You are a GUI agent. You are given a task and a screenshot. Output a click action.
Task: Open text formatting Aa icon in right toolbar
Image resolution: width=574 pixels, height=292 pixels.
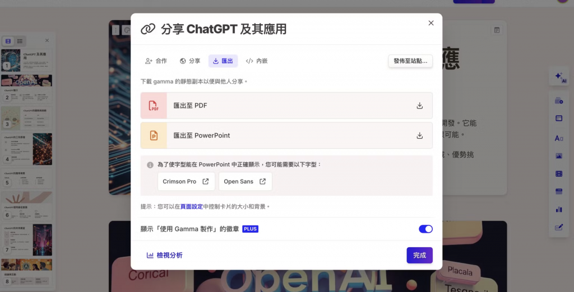tap(559, 138)
